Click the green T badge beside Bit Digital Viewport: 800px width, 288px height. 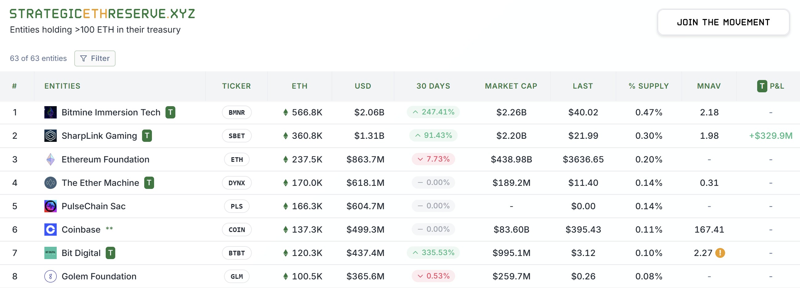click(110, 253)
